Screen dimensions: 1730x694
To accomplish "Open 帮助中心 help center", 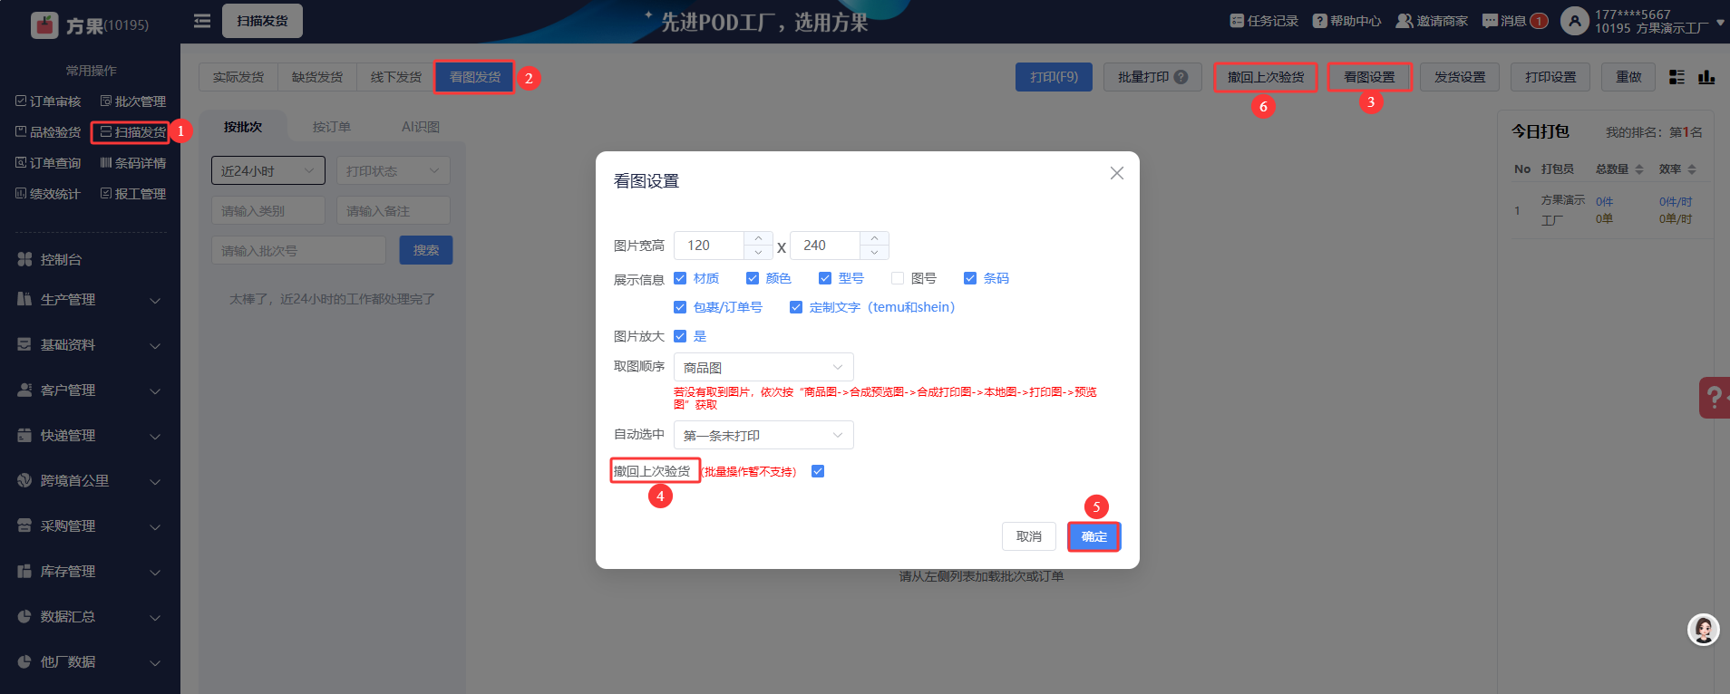I will (1347, 21).
